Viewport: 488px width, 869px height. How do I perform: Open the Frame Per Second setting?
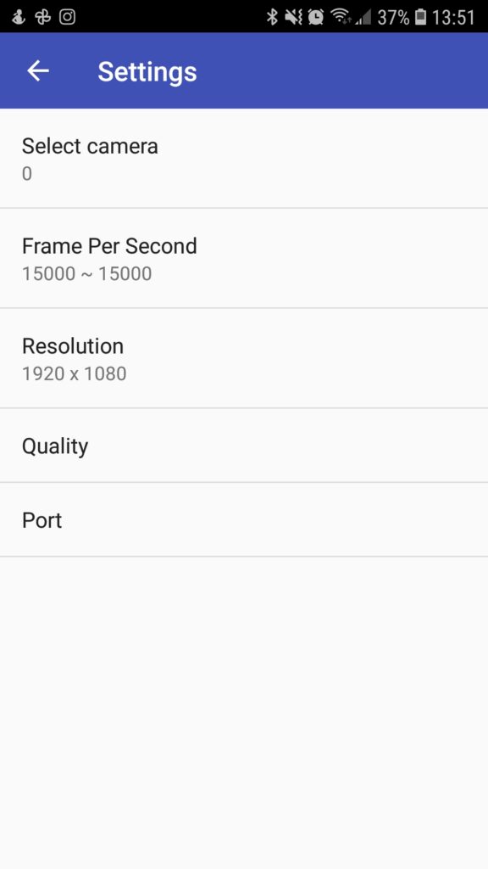coord(244,258)
